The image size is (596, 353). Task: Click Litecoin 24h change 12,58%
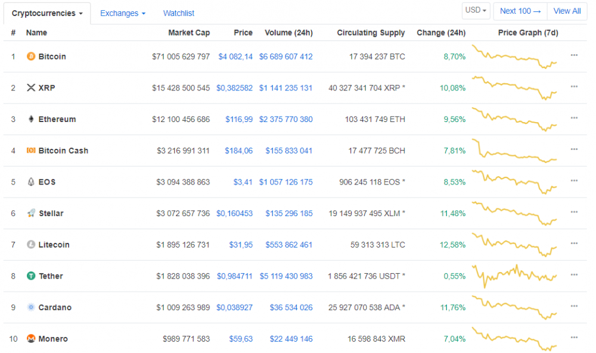453,245
